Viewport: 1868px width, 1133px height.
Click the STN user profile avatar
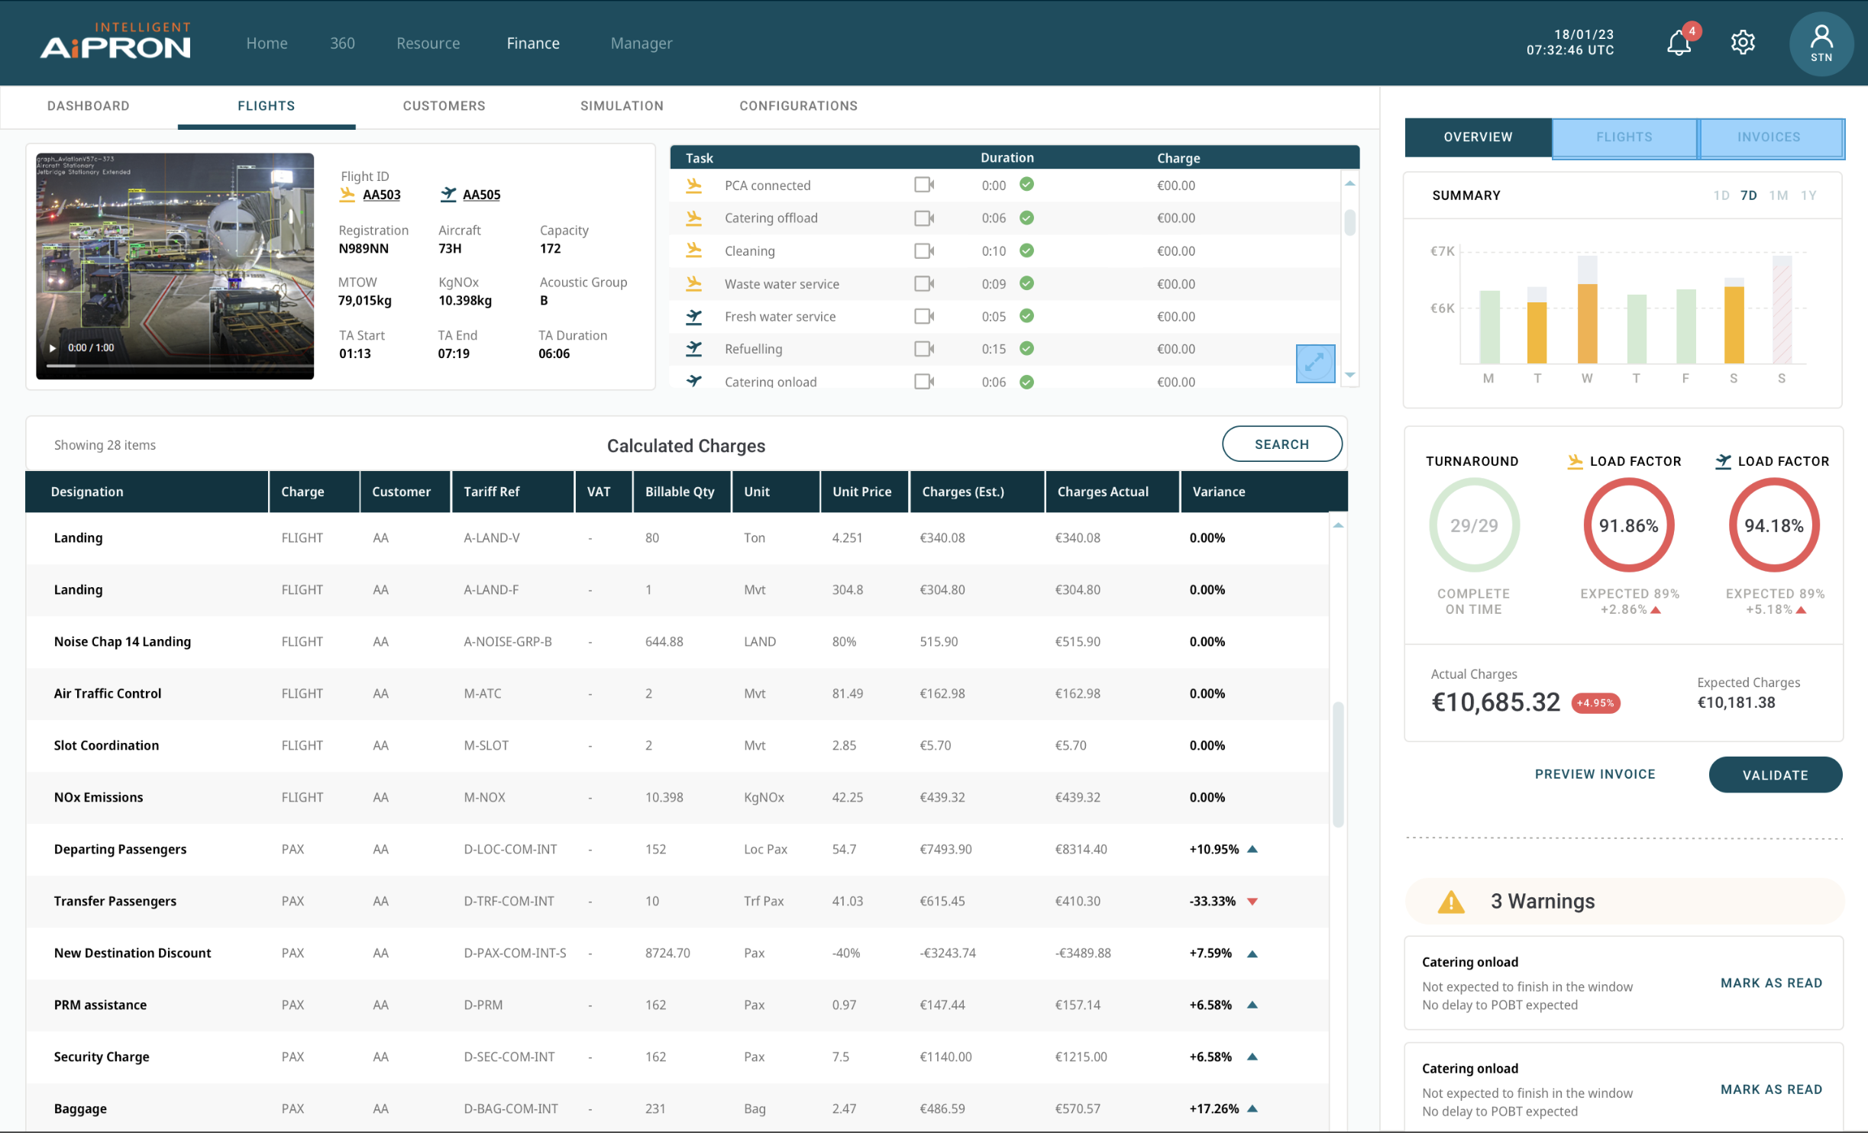[1821, 44]
